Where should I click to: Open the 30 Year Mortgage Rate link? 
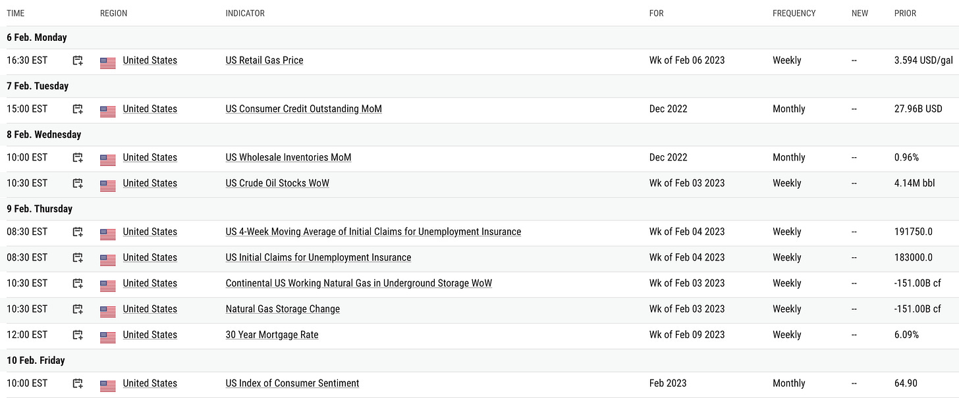[x=272, y=335]
